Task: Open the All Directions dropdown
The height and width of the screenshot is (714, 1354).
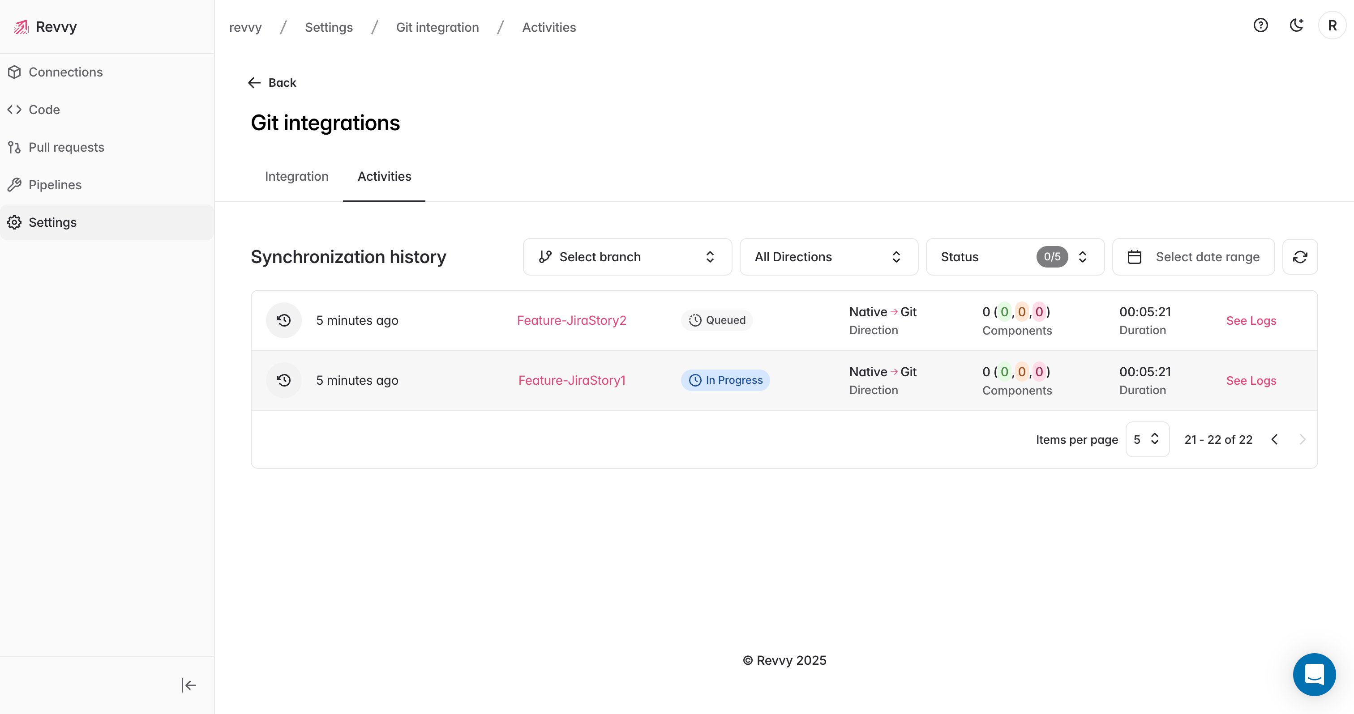Action: coord(828,257)
